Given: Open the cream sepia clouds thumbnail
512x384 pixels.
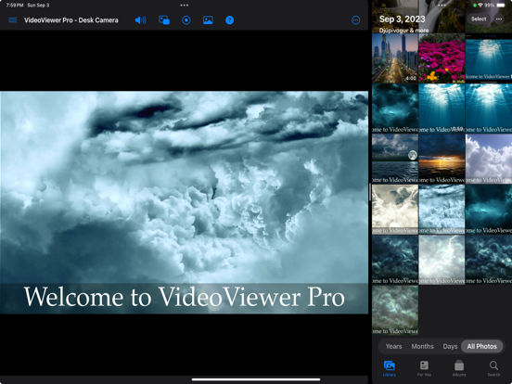Looking at the screenshot, I should [x=395, y=210].
